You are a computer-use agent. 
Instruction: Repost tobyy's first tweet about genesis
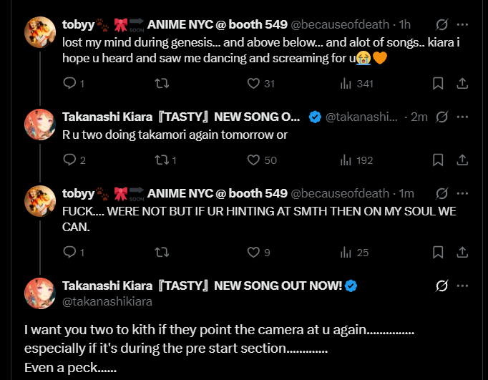pos(162,84)
